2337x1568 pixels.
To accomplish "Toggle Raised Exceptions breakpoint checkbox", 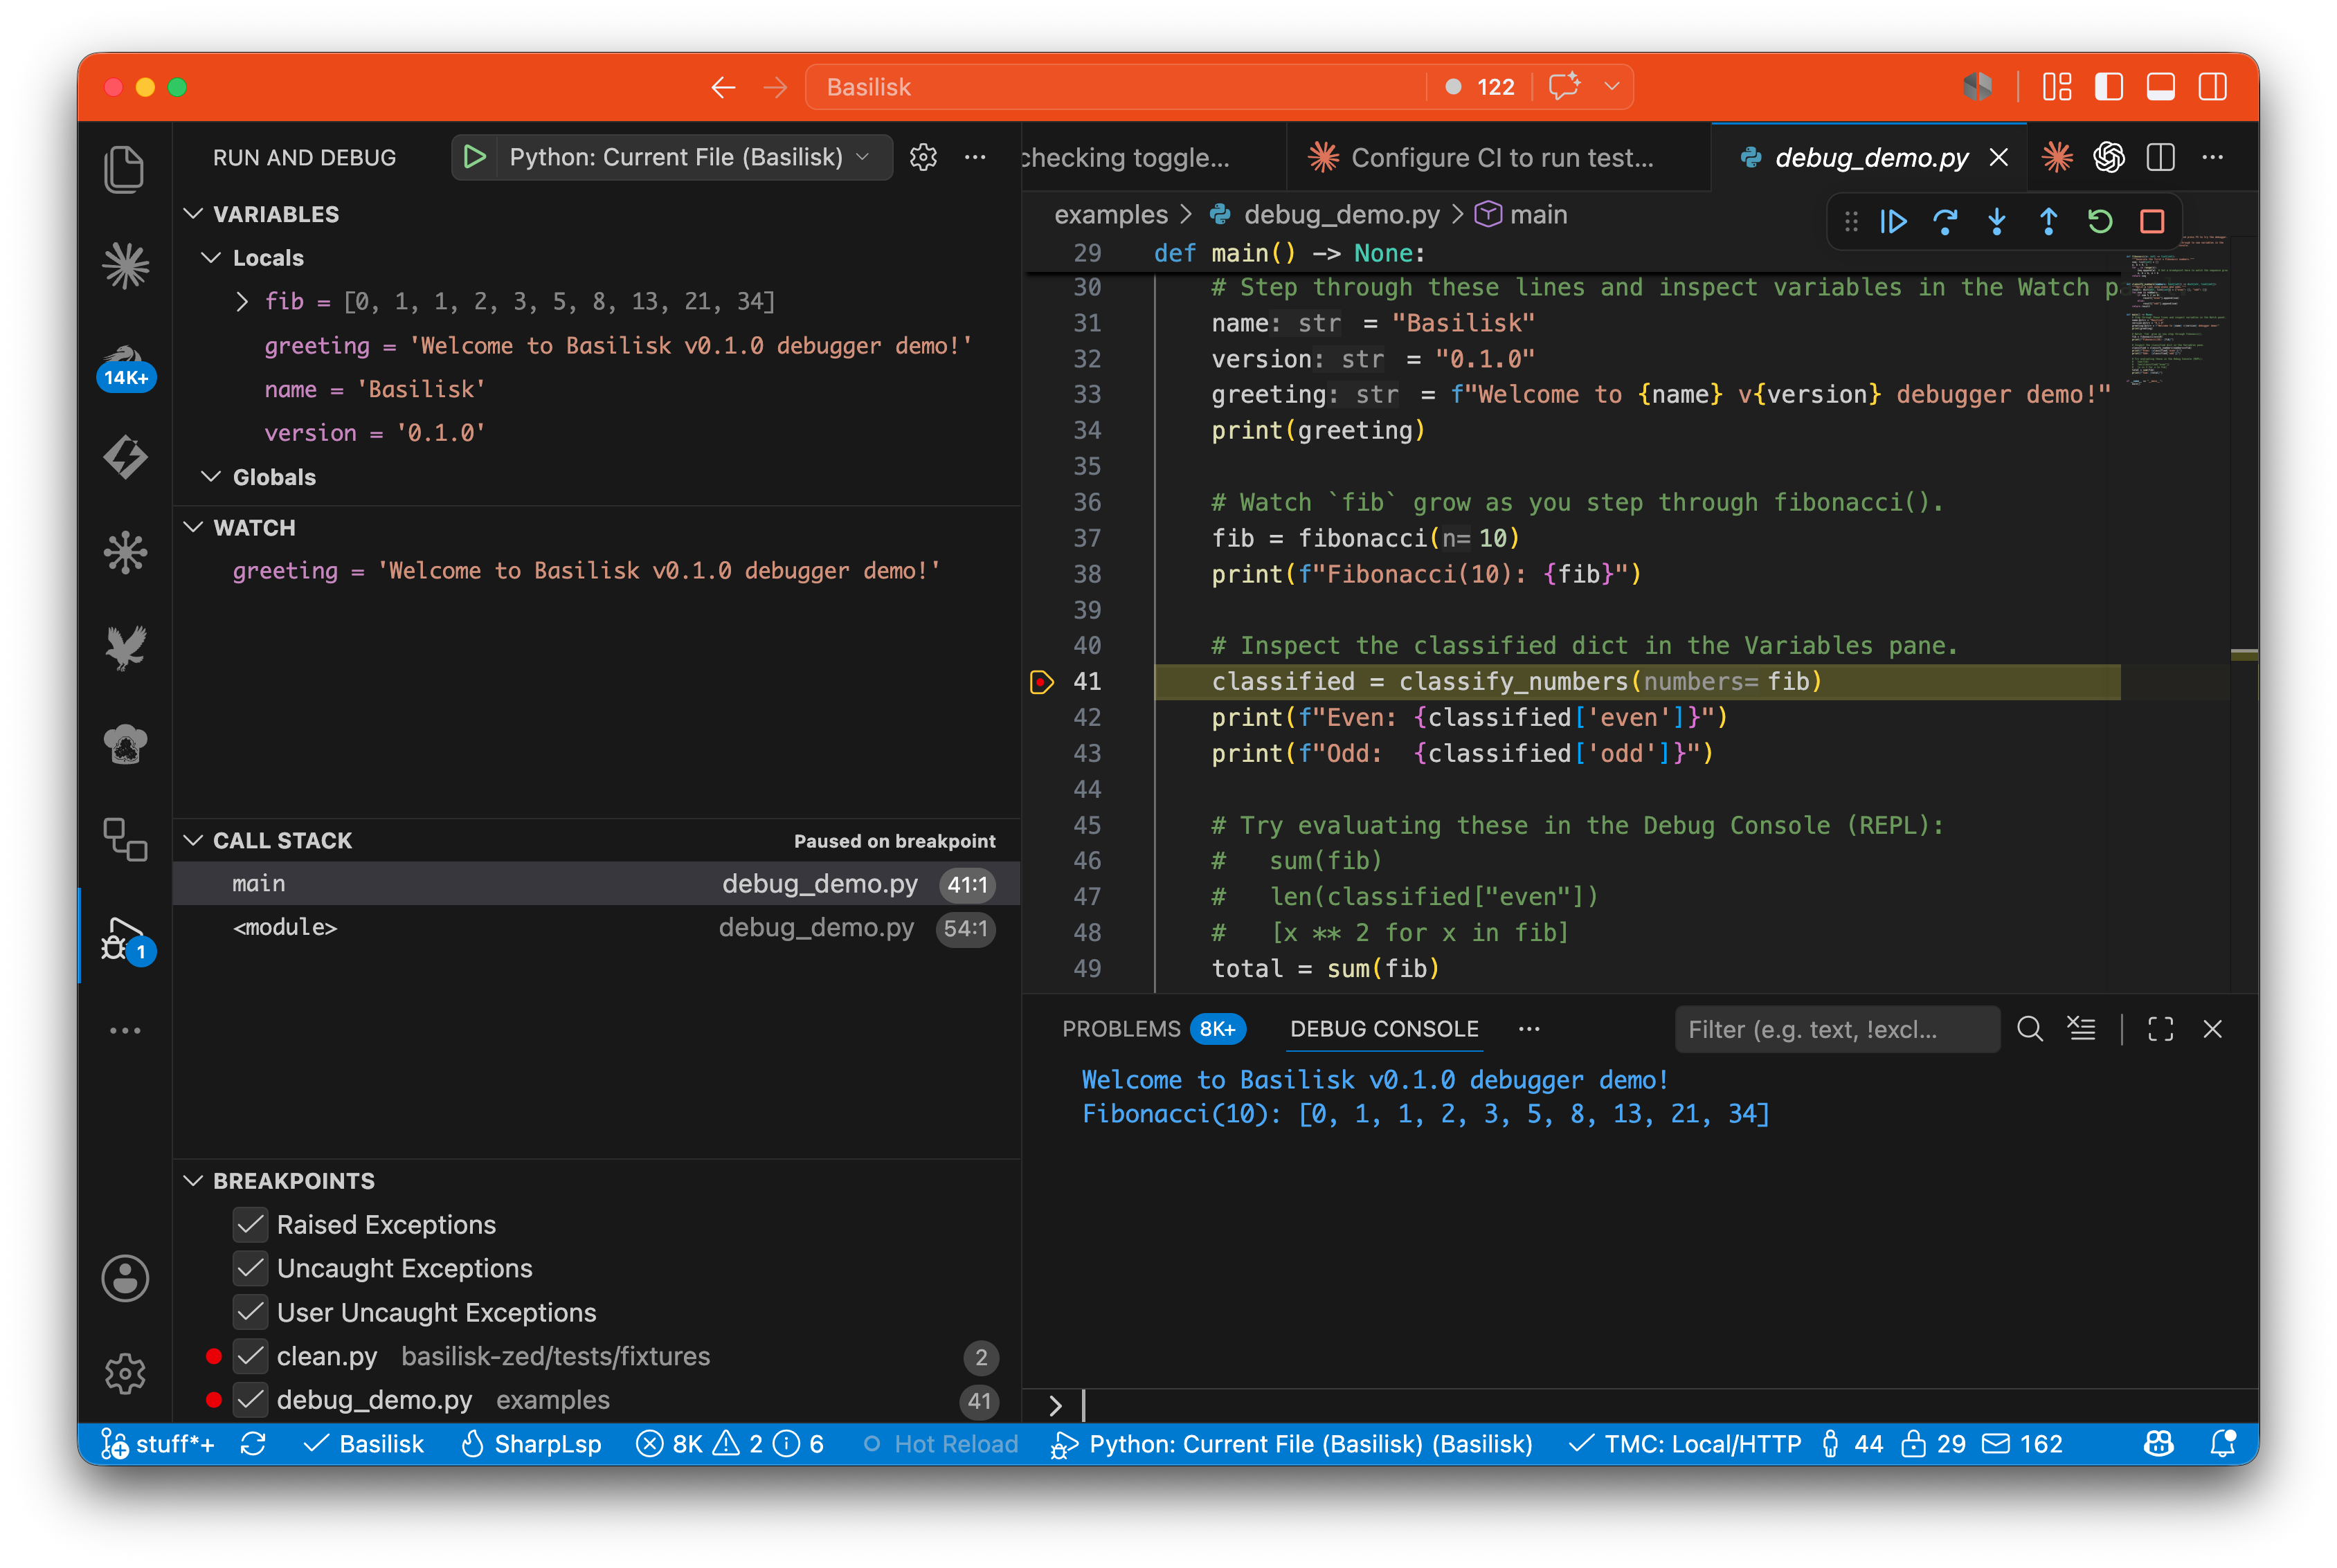I will (x=250, y=1224).
